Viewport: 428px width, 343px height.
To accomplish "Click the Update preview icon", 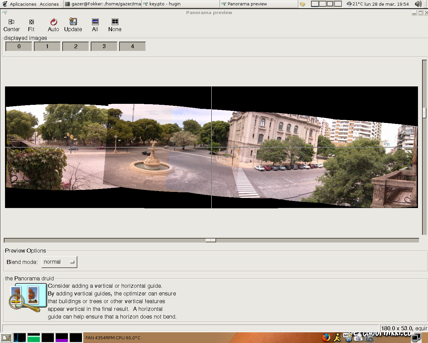I will click(73, 22).
